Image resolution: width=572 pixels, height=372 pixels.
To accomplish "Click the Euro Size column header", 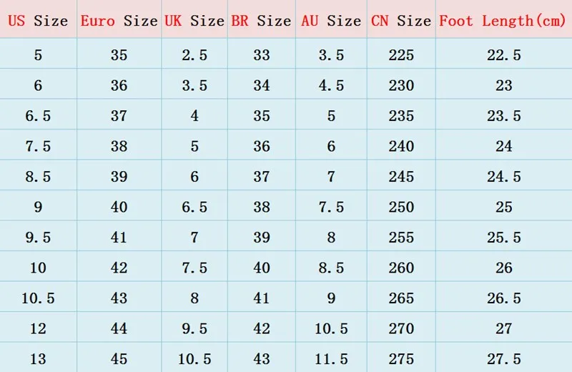I will 119,21.
